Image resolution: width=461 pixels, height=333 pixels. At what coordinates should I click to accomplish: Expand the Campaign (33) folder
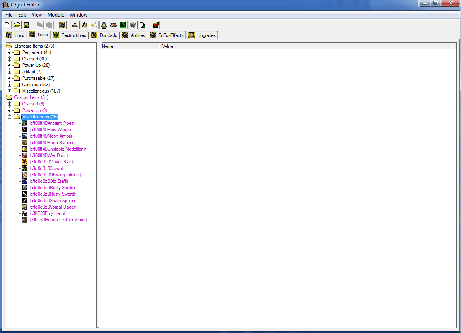(9, 85)
